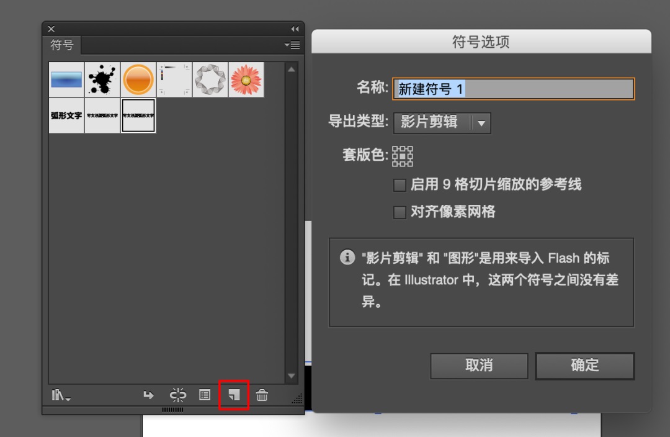Click the New Symbol icon

tap(234, 395)
